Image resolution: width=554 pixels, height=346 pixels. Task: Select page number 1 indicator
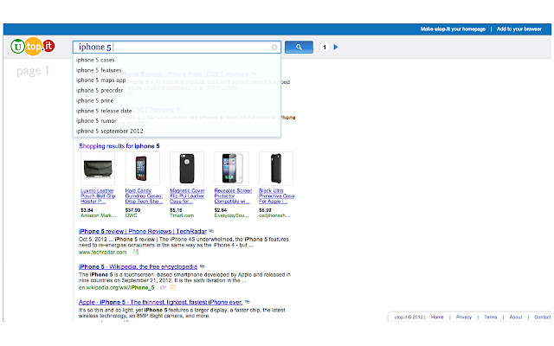pos(325,47)
